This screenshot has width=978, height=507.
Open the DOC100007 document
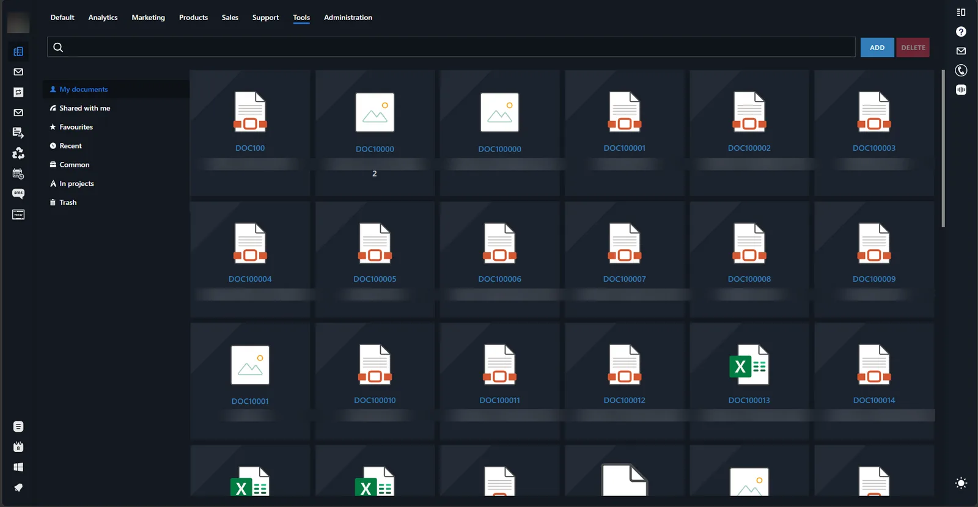click(x=624, y=243)
